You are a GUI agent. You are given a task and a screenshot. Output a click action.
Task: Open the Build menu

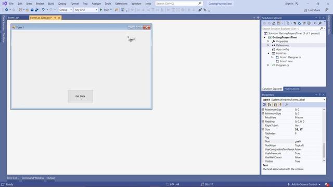[51, 4]
